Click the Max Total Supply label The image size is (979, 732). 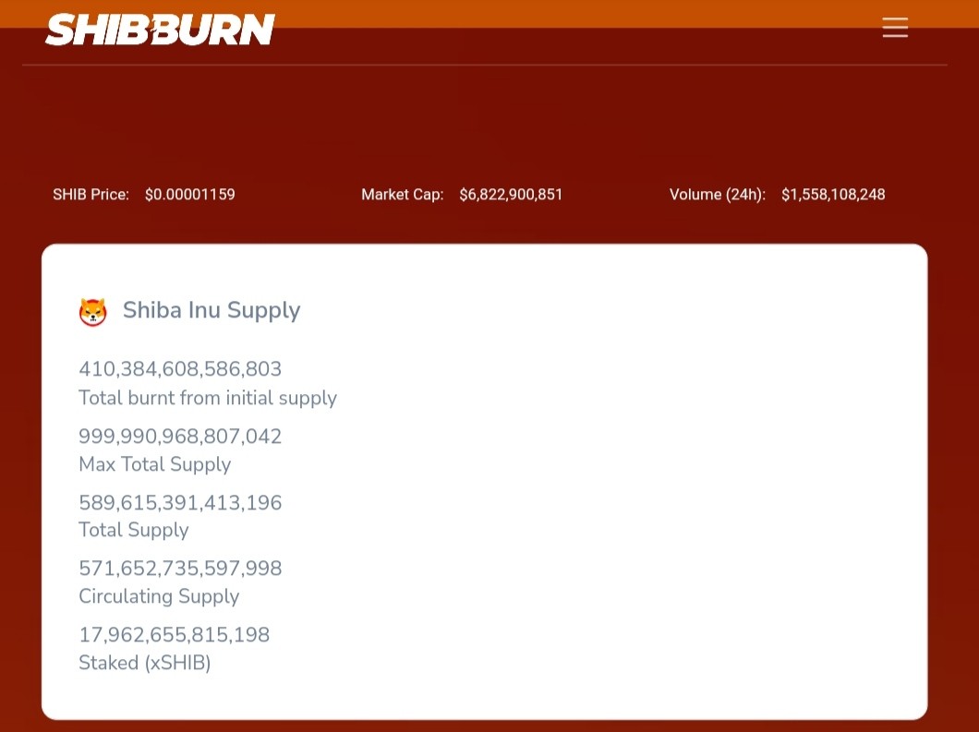(154, 463)
